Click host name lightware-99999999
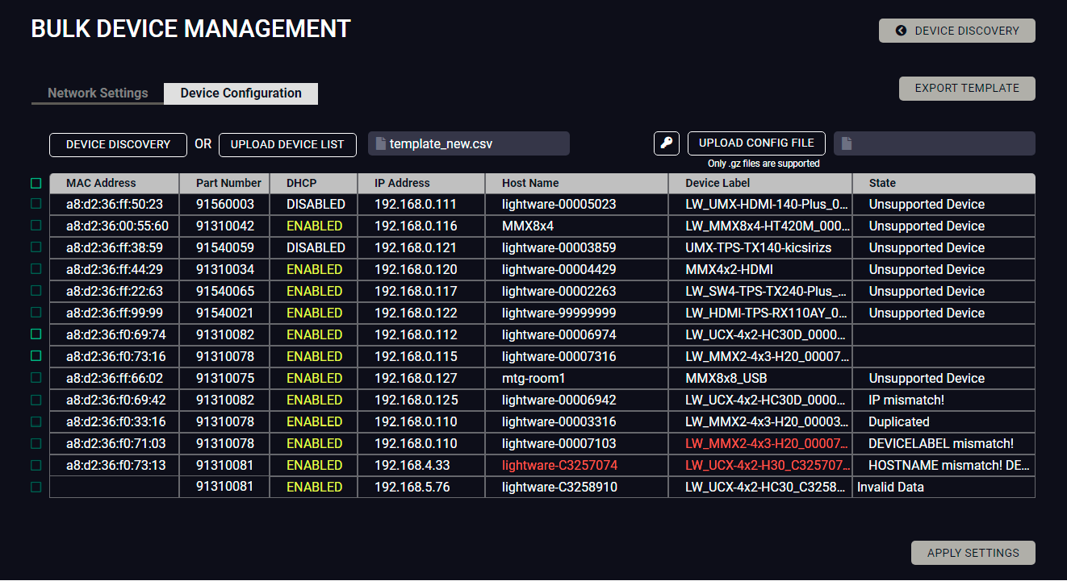The height and width of the screenshot is (581, 1067). pos(559,313)
